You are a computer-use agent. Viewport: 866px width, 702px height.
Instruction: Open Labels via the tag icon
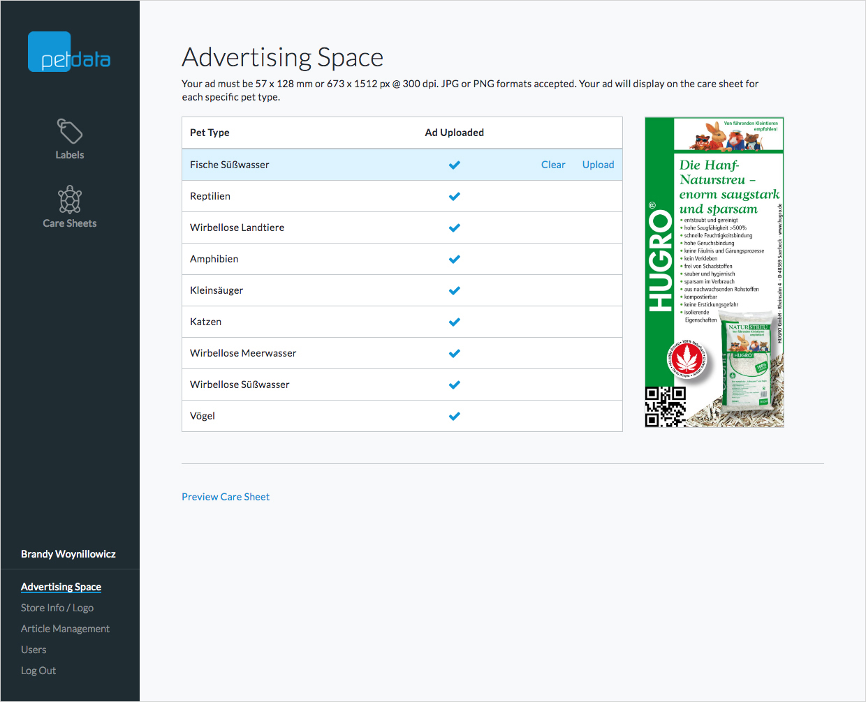pyautogui.click(x=69, y=131)
